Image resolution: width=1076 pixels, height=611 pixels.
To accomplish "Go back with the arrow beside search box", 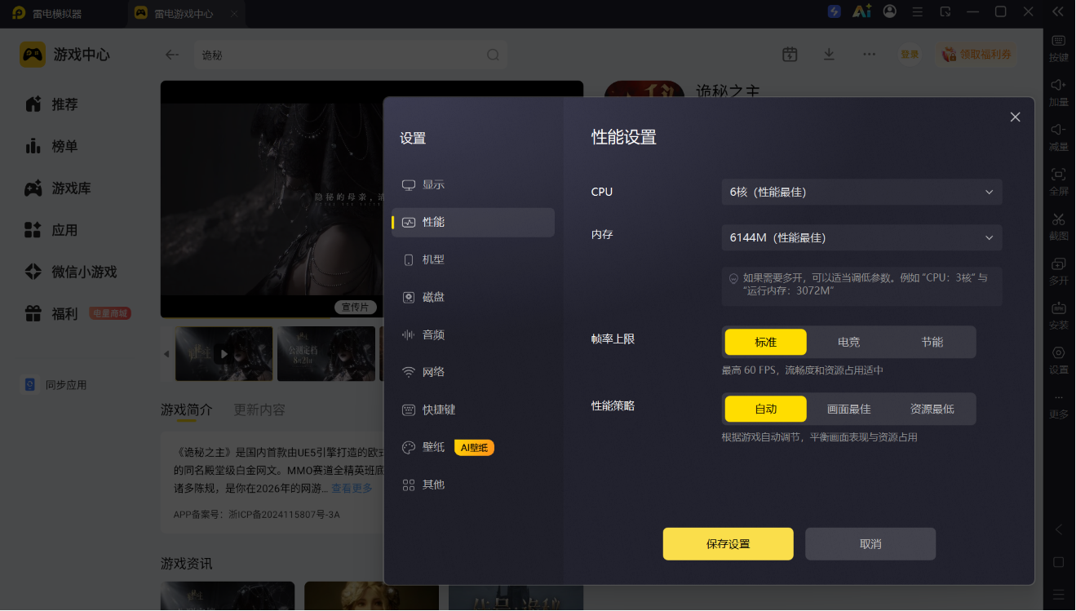I will (171, 55).
